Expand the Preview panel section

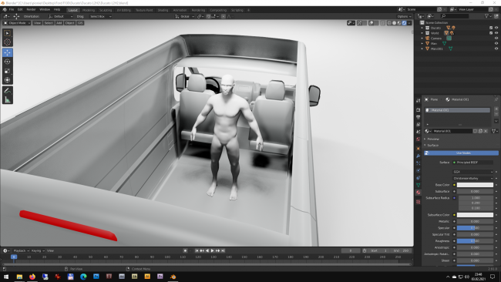[433, 139]
